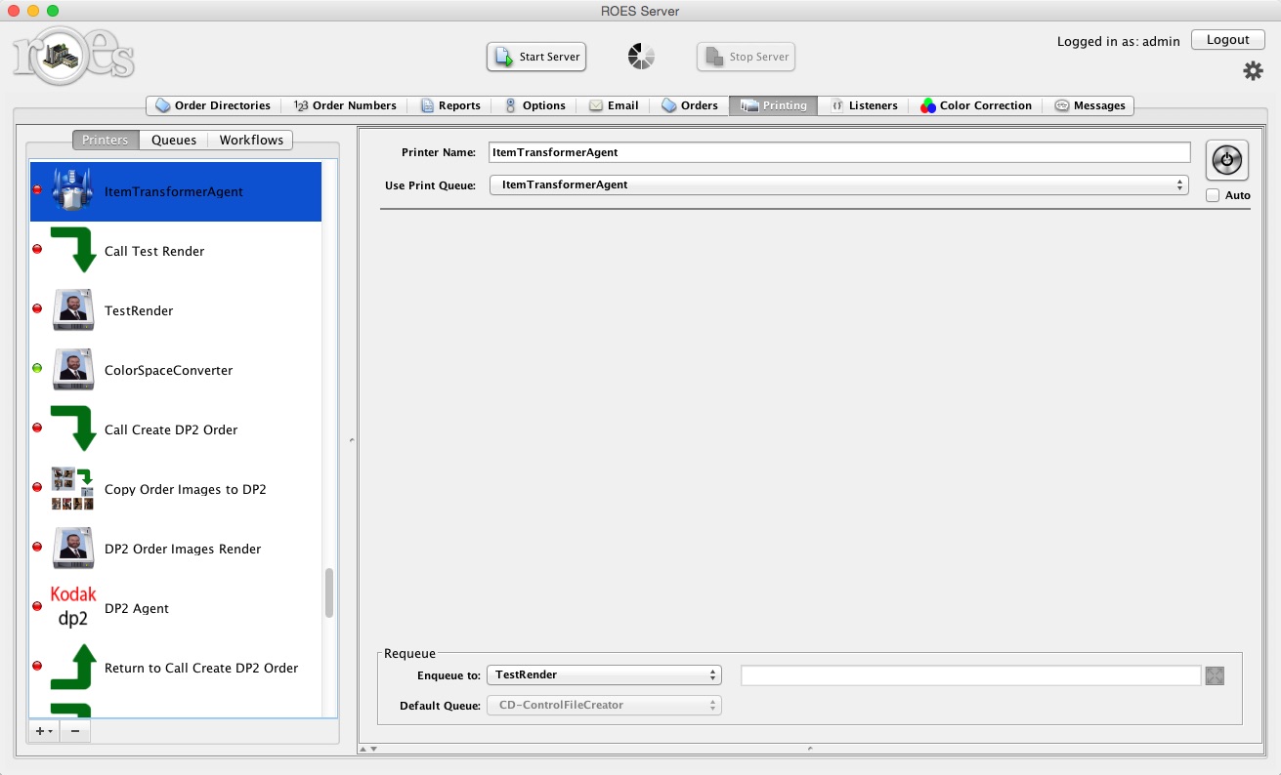Screen dimensions: 1281x775
Task: Open the Enqueue to dropdown
Action: click(x=603, y=674)
